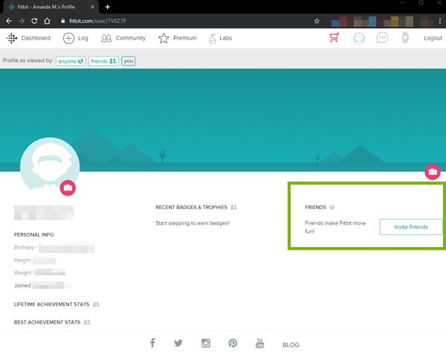Open a new browser tab
Screen dimensions: 446x358
pos(108,7)
